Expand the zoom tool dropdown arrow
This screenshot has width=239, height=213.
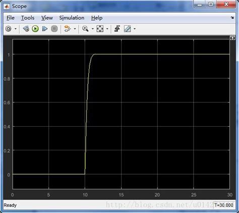(92, 29)
